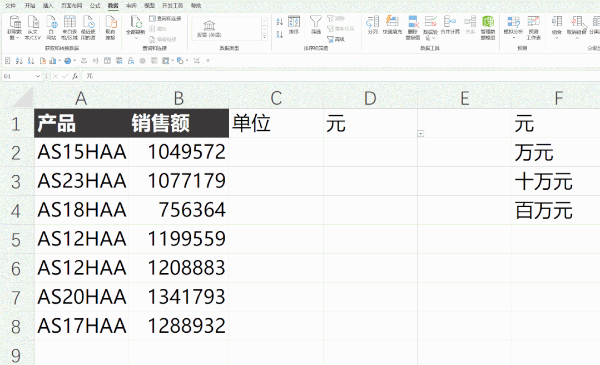This screenshot has height=365, width=600.
Task: Click ribbon sort descending Z-A icon
Action: pos(280,34)
